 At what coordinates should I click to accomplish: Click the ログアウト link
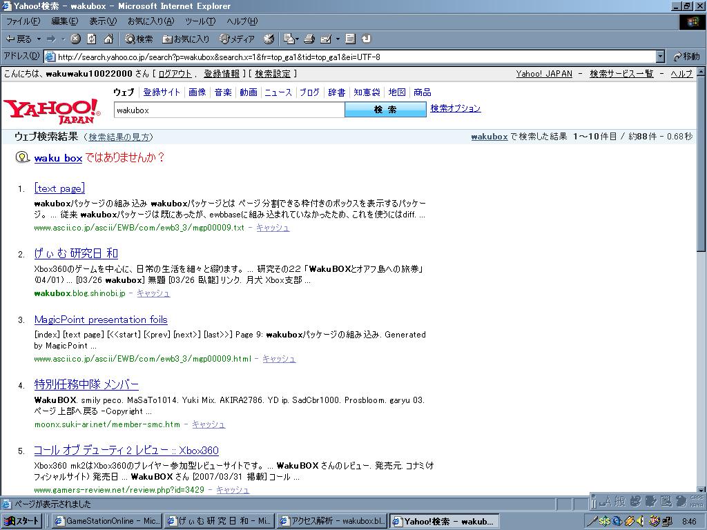[175, 74]
